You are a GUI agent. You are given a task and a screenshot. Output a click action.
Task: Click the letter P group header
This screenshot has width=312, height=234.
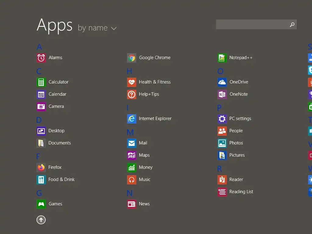[219, 108]
